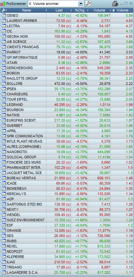Open chart icon for HAULOTTE GROUP
The width and height of the screenshot is (134, 277).
pos(4,78)
